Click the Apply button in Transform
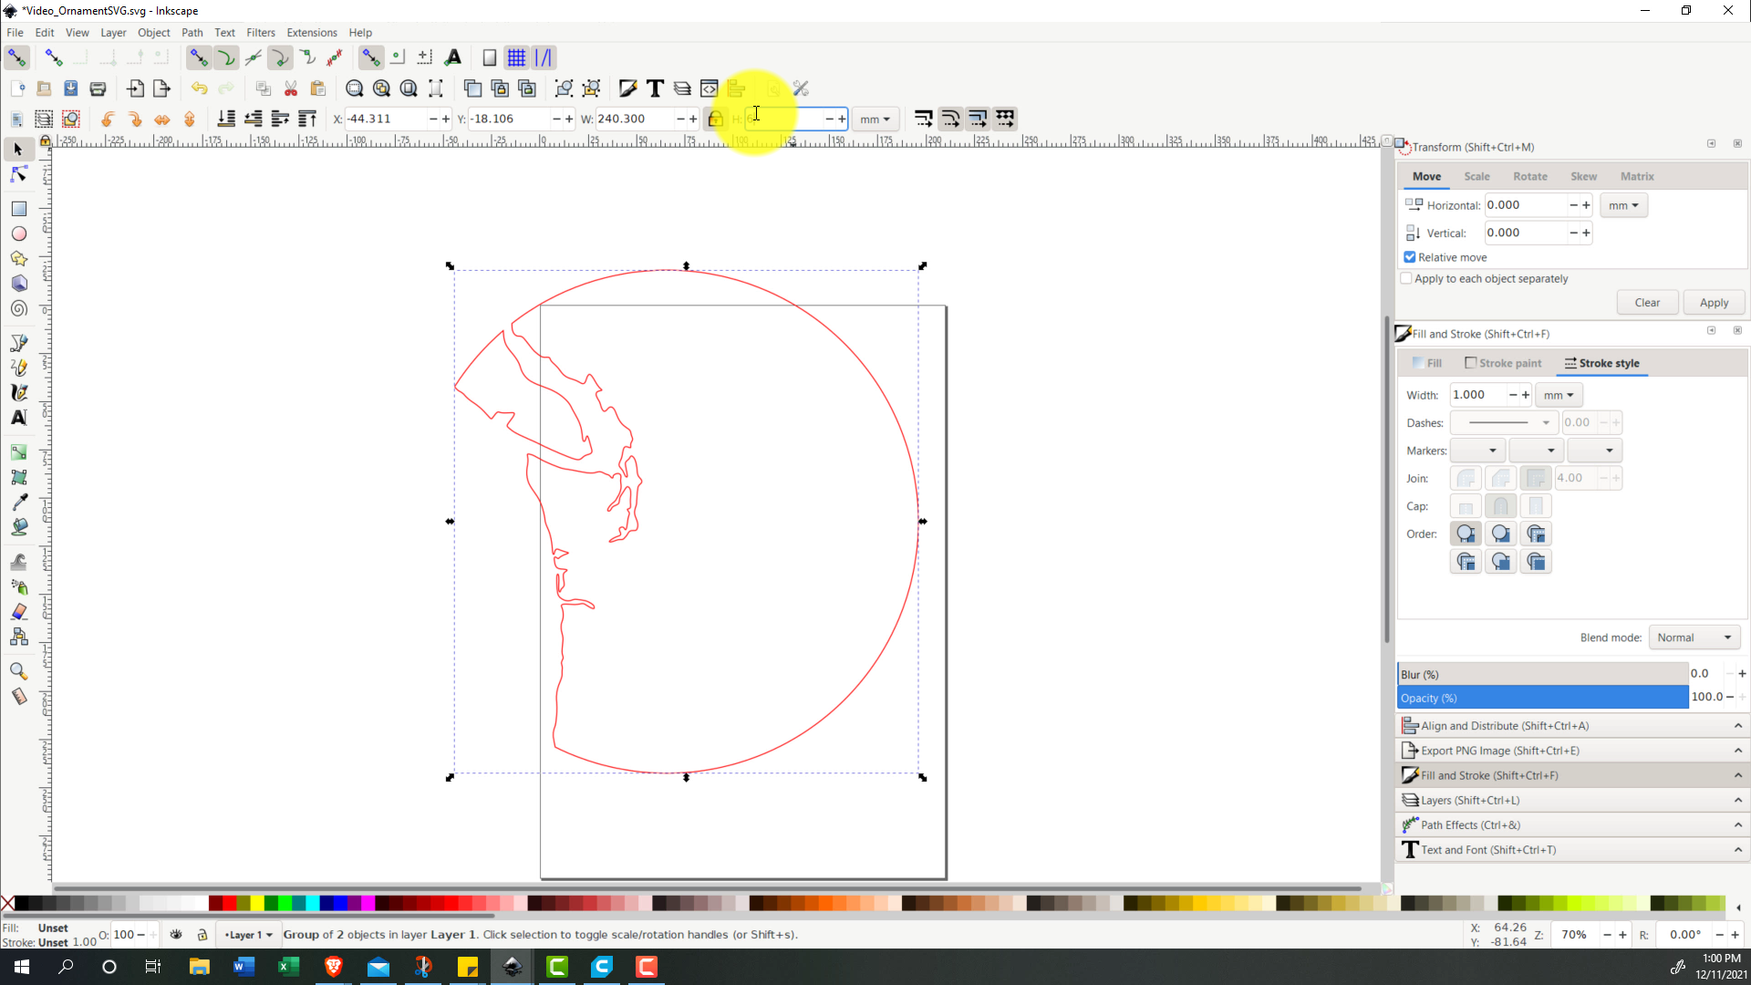1751x985 pixels. (1713, 303)
